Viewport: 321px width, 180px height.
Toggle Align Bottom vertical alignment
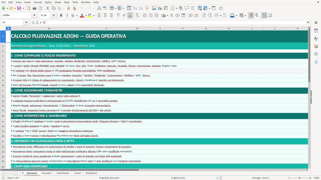[130, 15]
